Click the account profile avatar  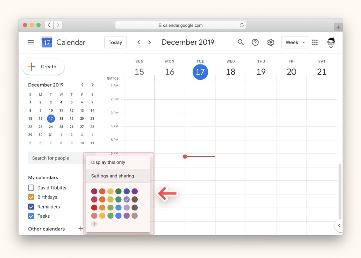pos(331,42)
